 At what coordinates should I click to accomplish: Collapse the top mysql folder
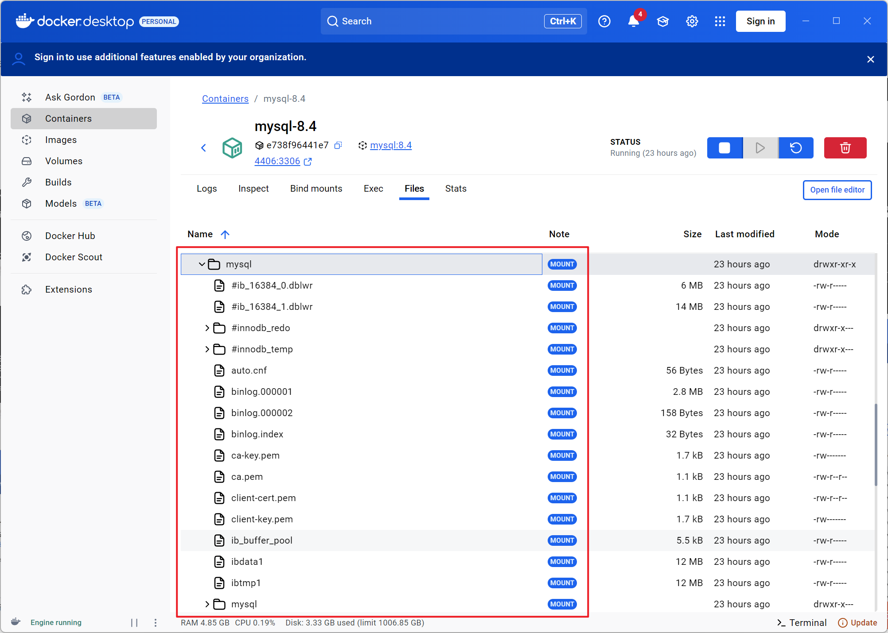[x=202, y=264]
